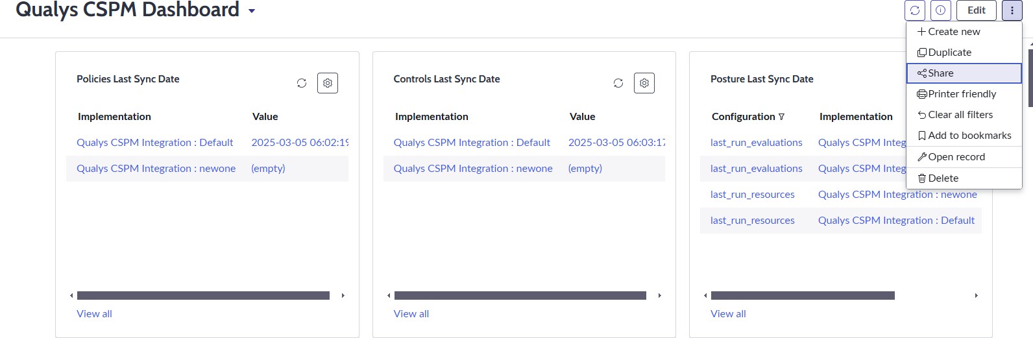This screenshot has width=1033, height=338.
Task: Open Default integration link in Policies widget
Action: 154,143
